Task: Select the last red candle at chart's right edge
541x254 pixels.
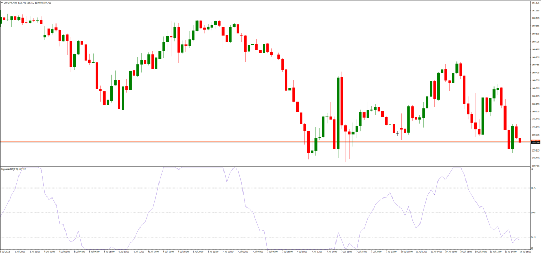Action: [x=520, y=140]
